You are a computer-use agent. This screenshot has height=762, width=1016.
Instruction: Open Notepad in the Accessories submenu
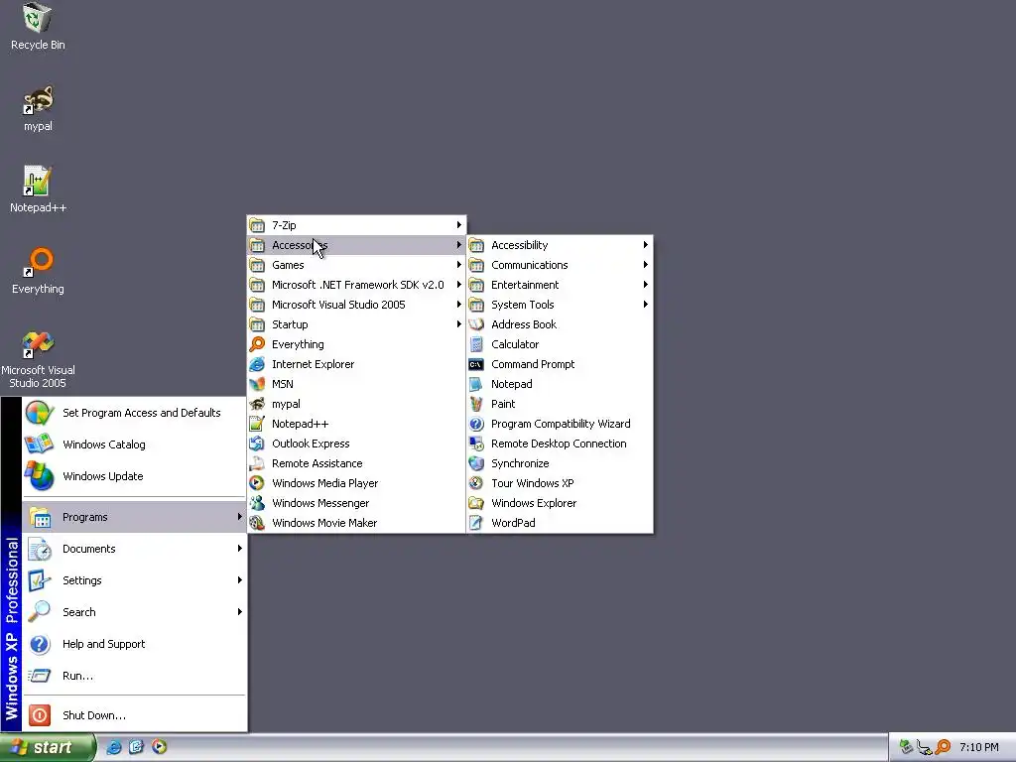pos(560,384)
